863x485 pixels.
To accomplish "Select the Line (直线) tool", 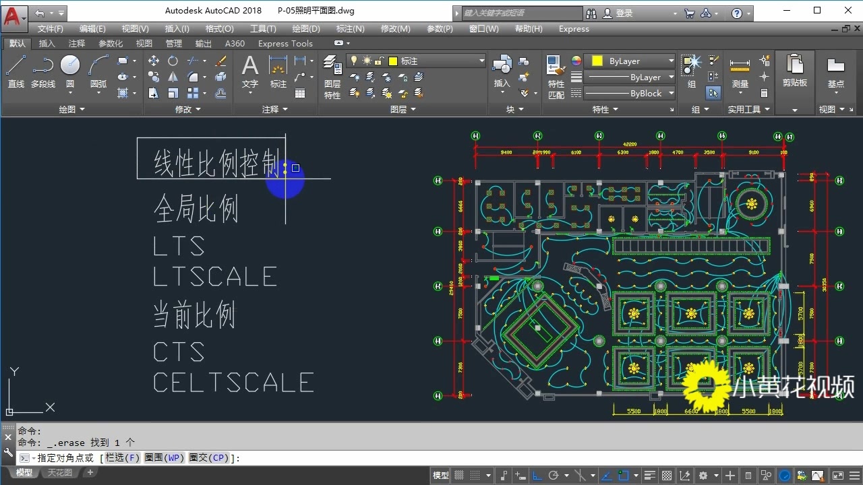I will click(x=16, y=71).
